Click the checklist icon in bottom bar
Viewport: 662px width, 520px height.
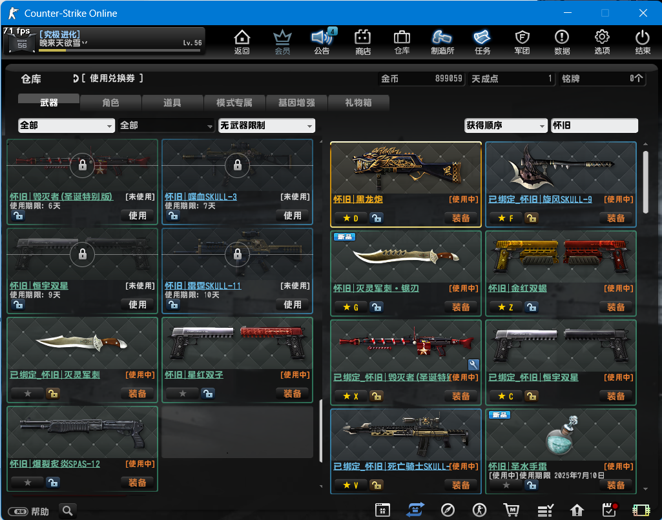(545, 510)
